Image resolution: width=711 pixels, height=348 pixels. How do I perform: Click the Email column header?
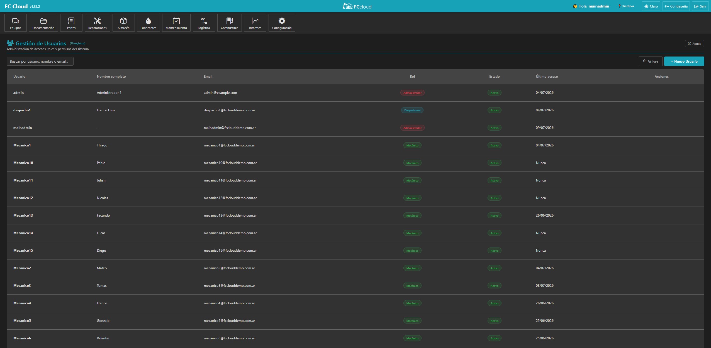[x=208, y=77]
